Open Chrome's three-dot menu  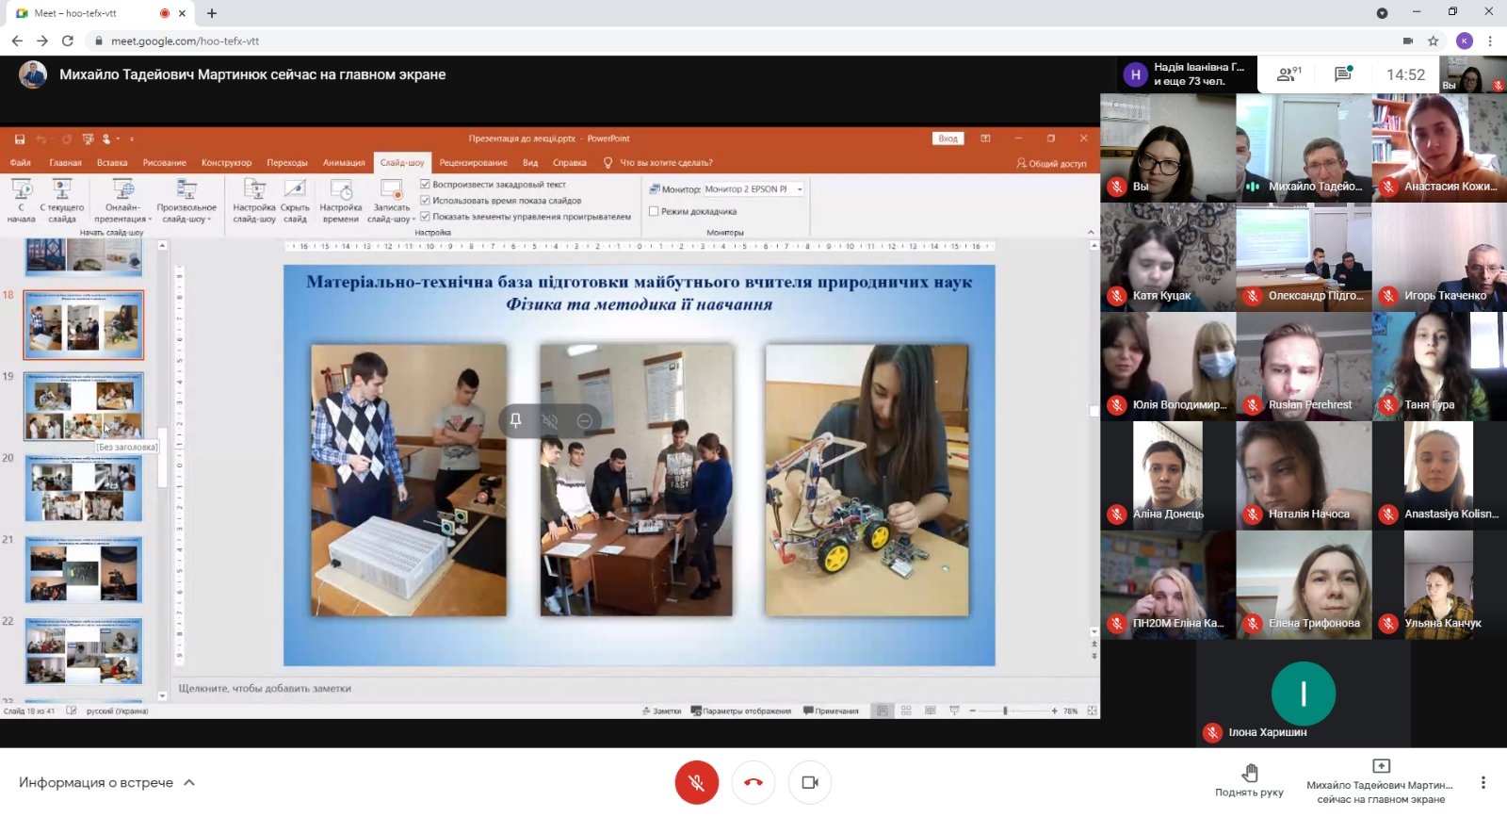pyautogui.click(x=1490, y=41)
